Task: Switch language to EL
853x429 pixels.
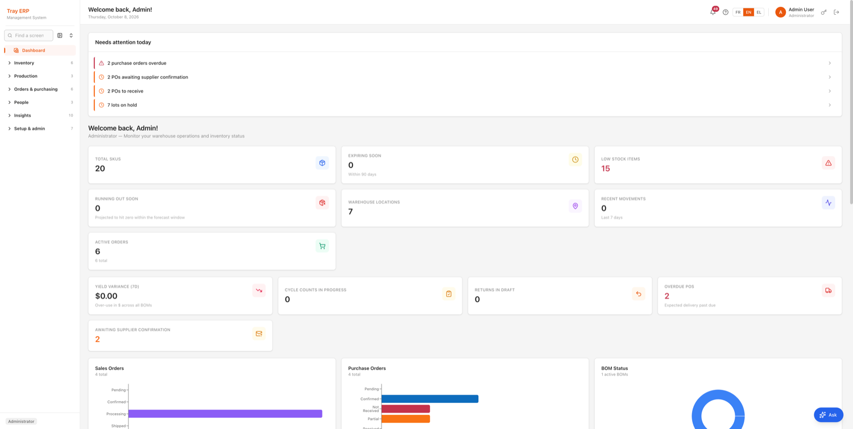Action: pos(759,12)
